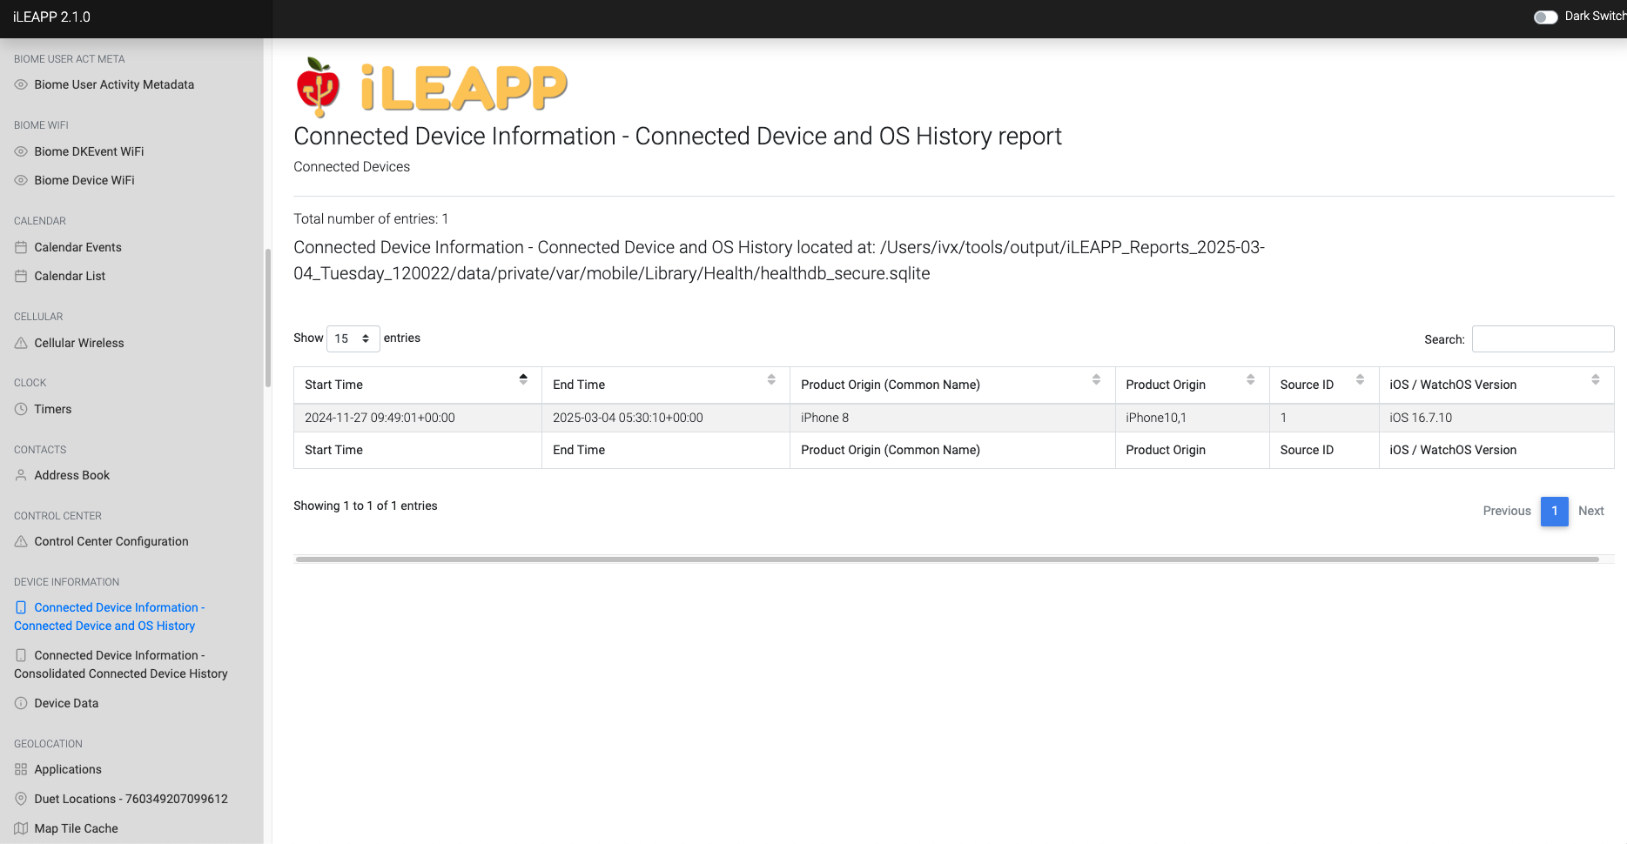
Task: Click the iLEAPP apple logo
Action: coord(318,88)
